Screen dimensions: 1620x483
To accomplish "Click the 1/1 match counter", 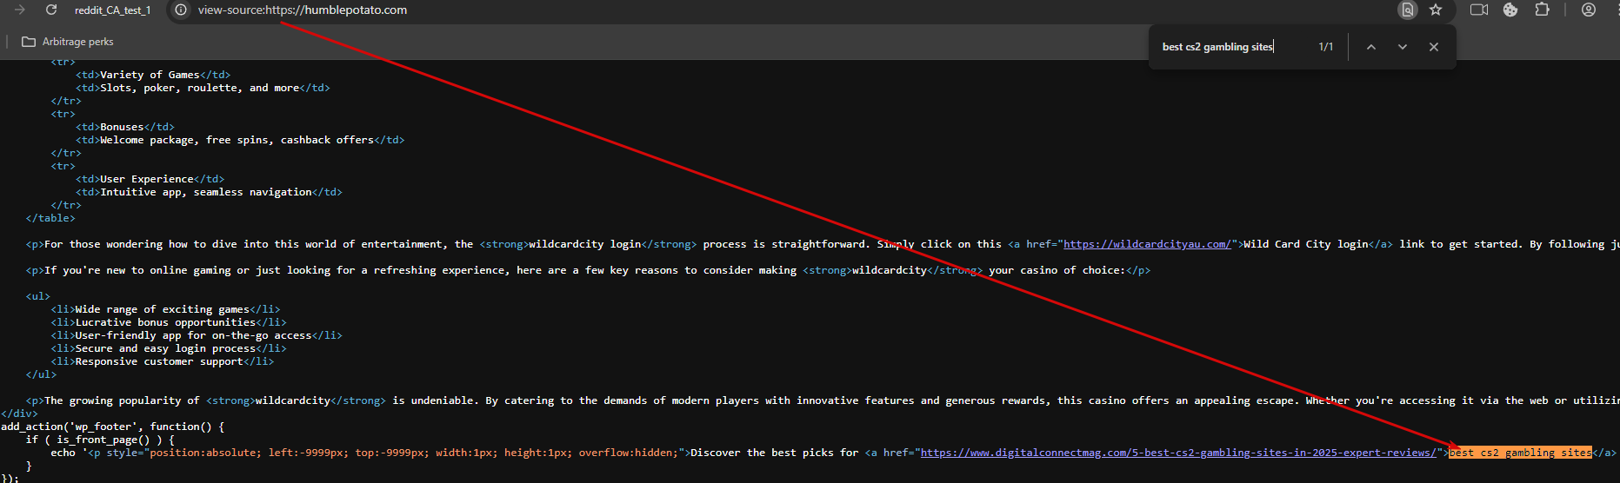I will click(x=1326, y=47).
